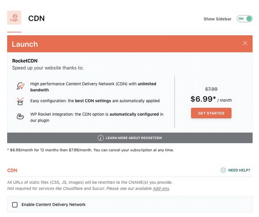
Task: Click the RocketCDN heading text
Action: pyautogui.click(x=25, y=61)
